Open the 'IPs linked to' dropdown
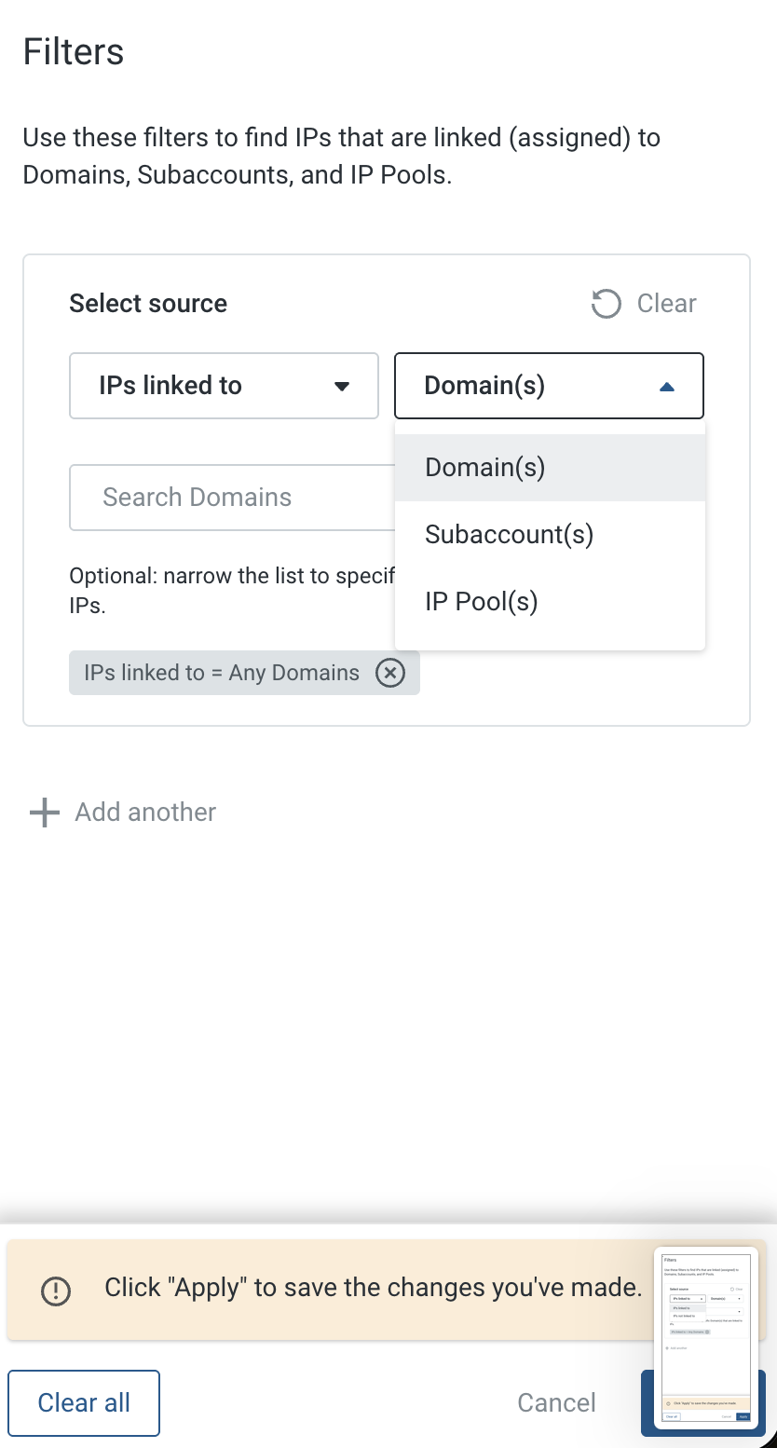The height and width of the screenshot is (1448, 777). point(224,386)
